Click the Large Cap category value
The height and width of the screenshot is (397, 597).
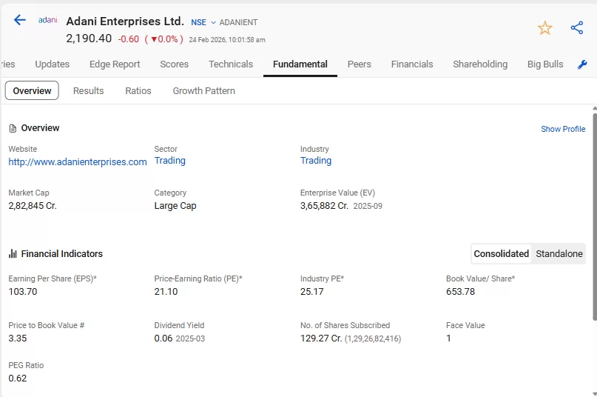tap(175, 206)
